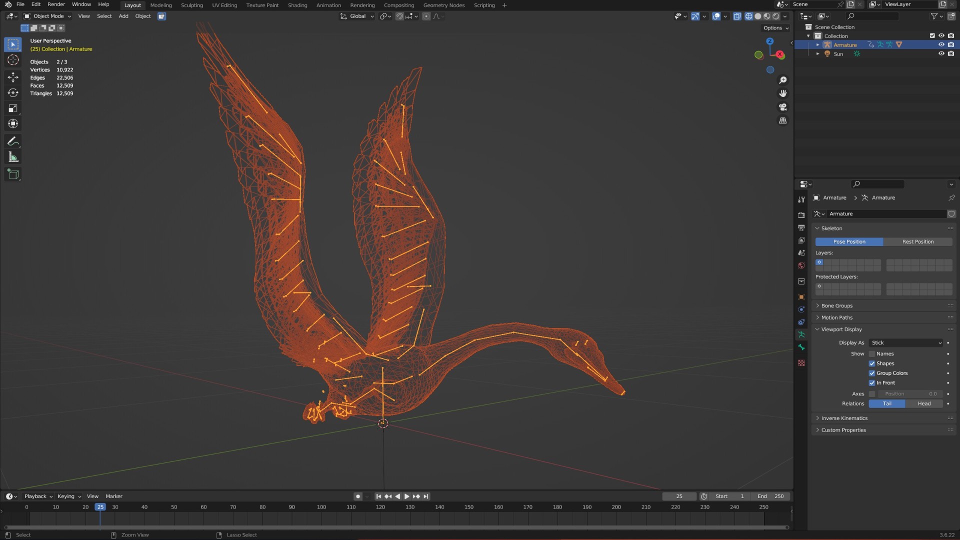Set Relations to Head
The image size is (960, 540).
tap(924, 404)
